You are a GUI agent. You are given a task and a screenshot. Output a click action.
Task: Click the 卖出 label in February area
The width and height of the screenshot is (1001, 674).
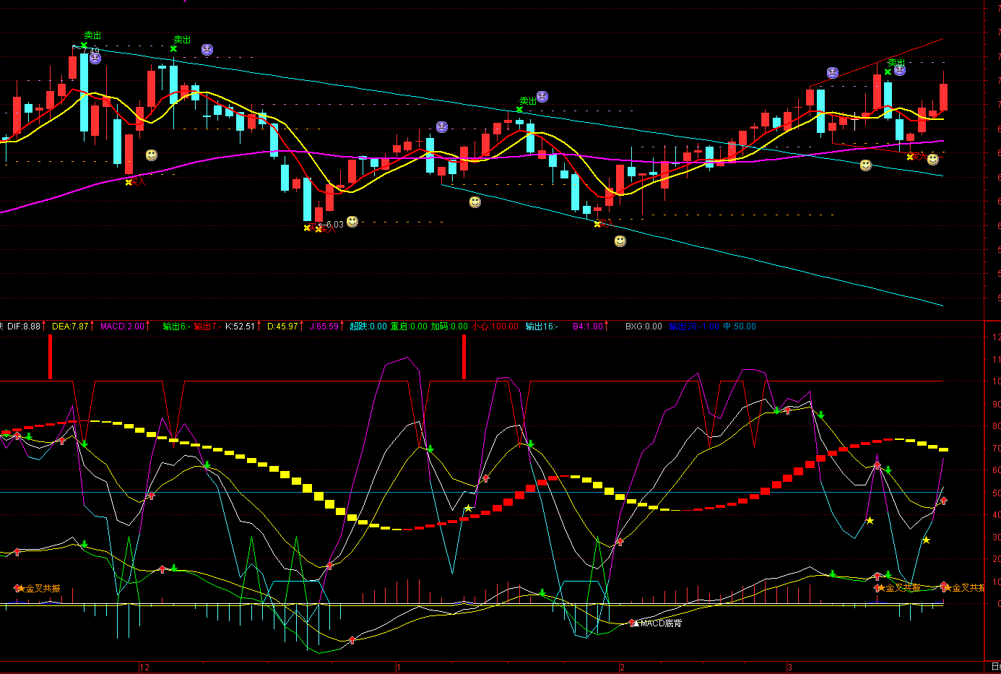528,101
